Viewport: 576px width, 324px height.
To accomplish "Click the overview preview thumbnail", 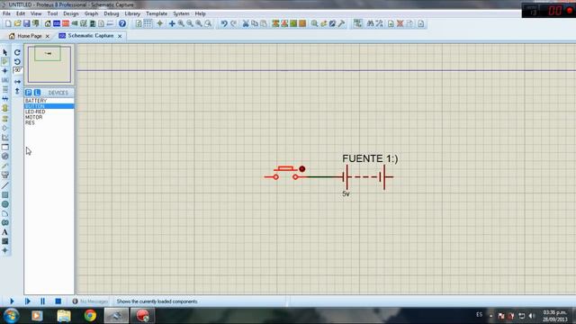I will point(49,64).
